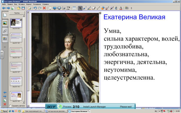Show the screen shade icon
181x113 pixels.
click(50, 8)
